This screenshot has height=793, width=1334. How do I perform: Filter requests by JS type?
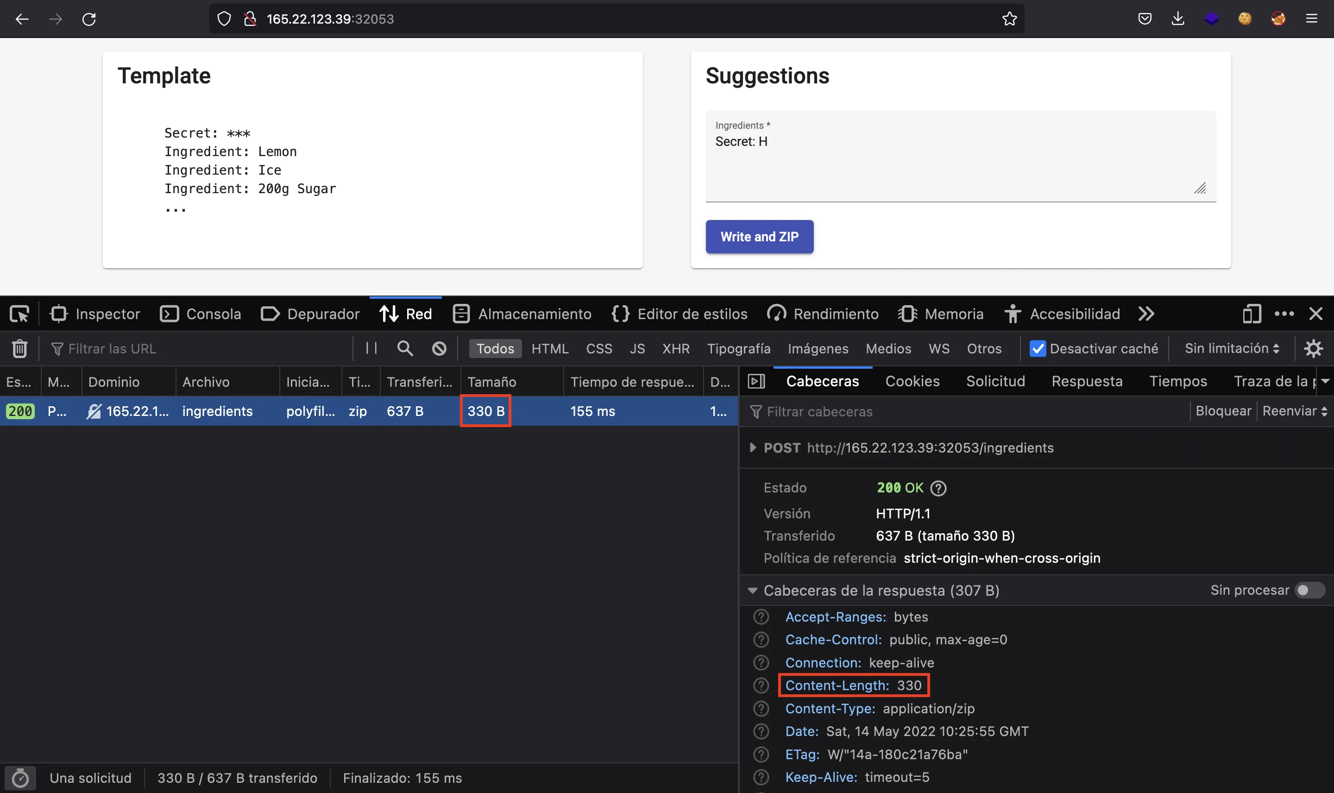(637, 348)
